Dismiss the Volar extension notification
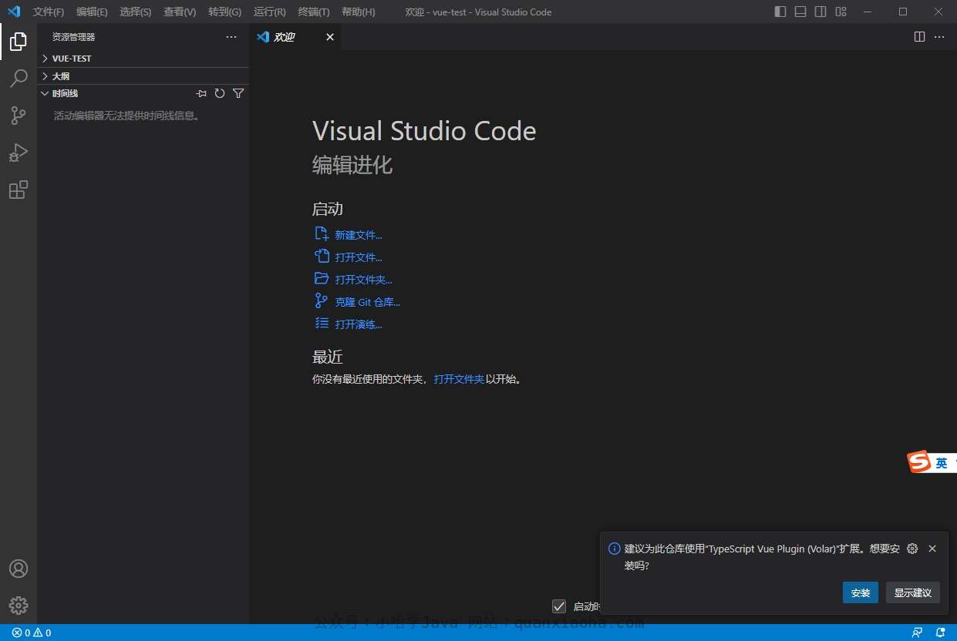 click(932, 549)
